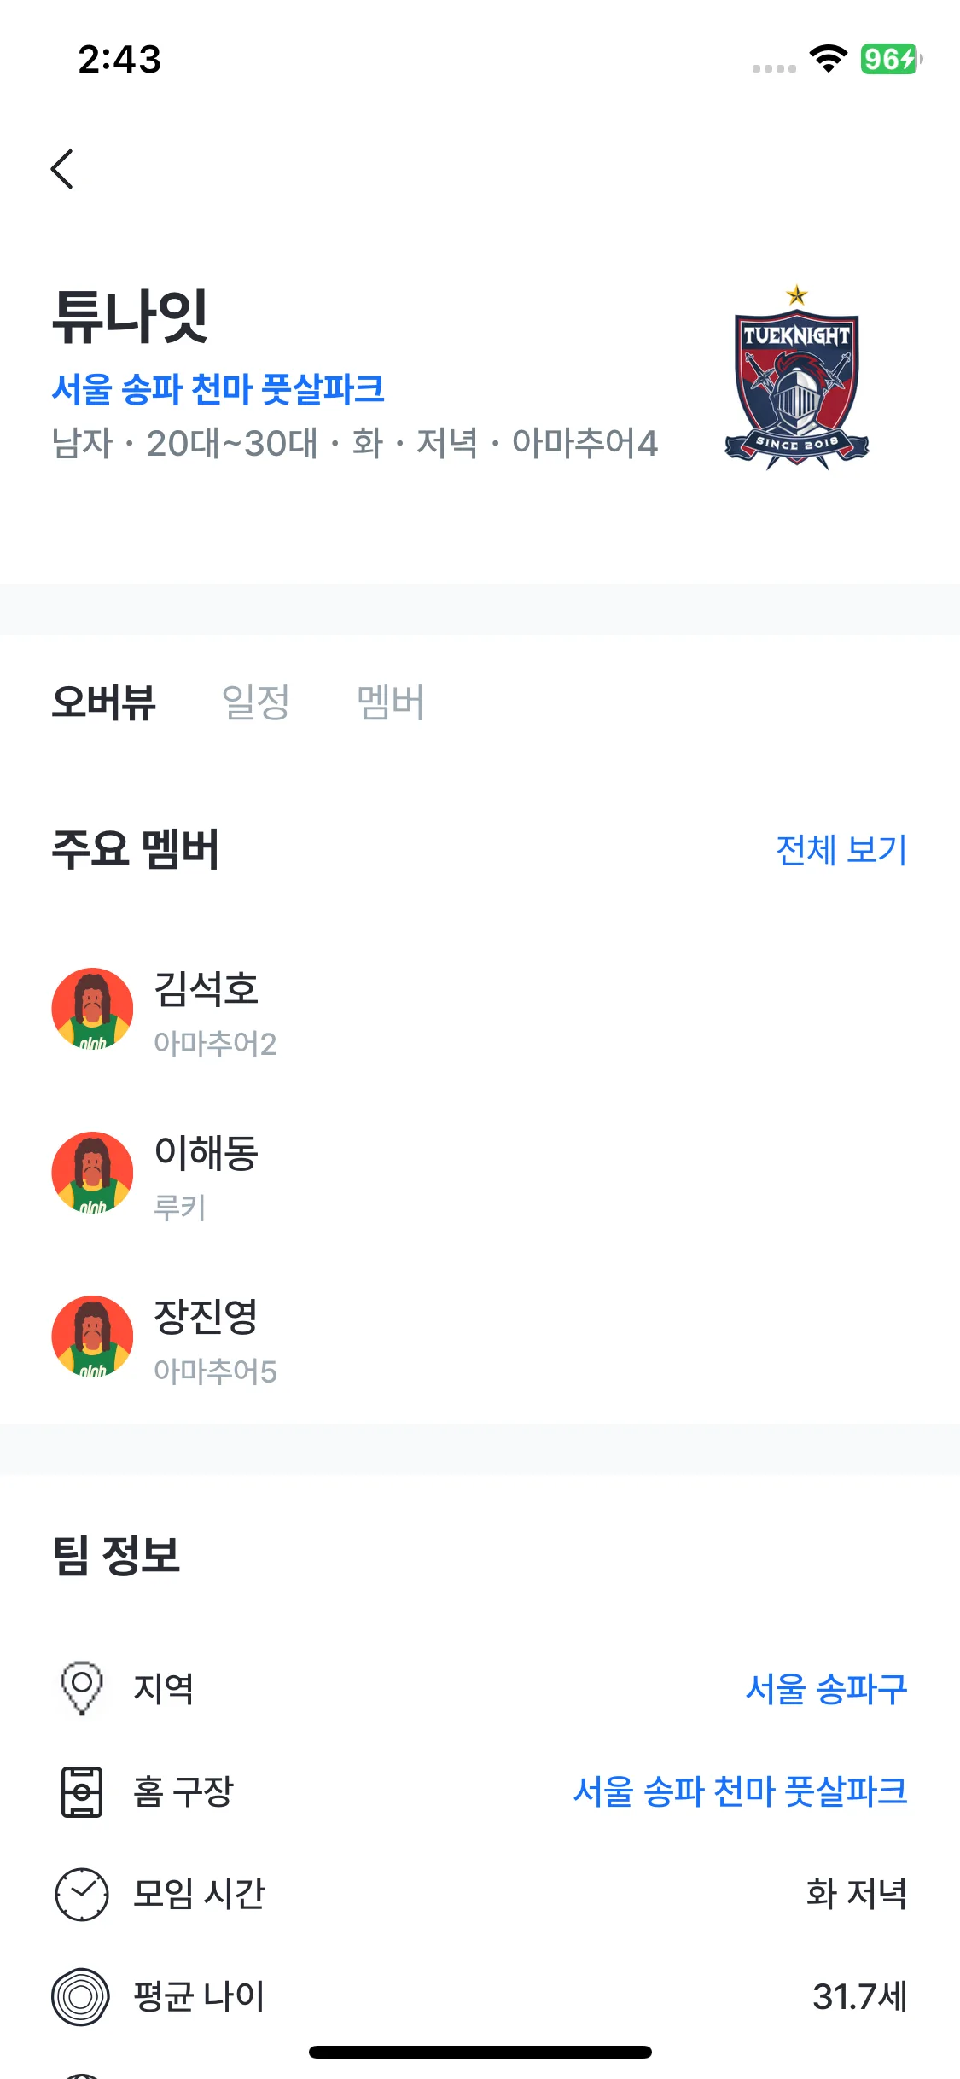Image resolution: width=960 pixels, height=2079 pixels.
Task: Tap the average age ring icon
Action: click(82, 1996)
